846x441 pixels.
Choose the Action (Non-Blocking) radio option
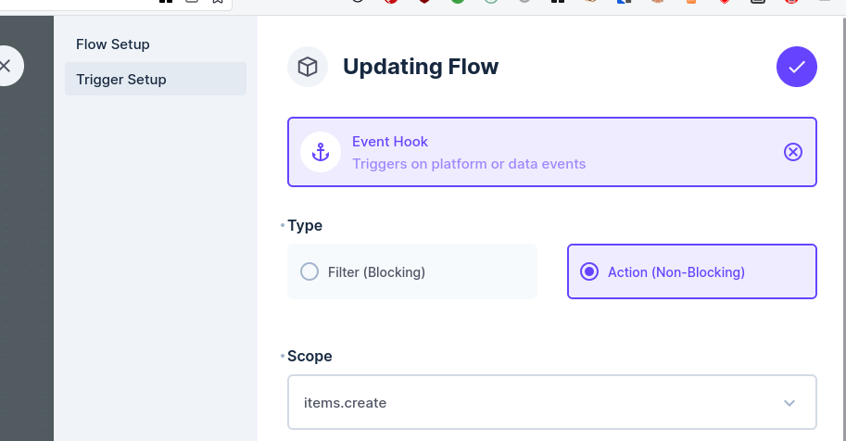click(x=691, y=271)
